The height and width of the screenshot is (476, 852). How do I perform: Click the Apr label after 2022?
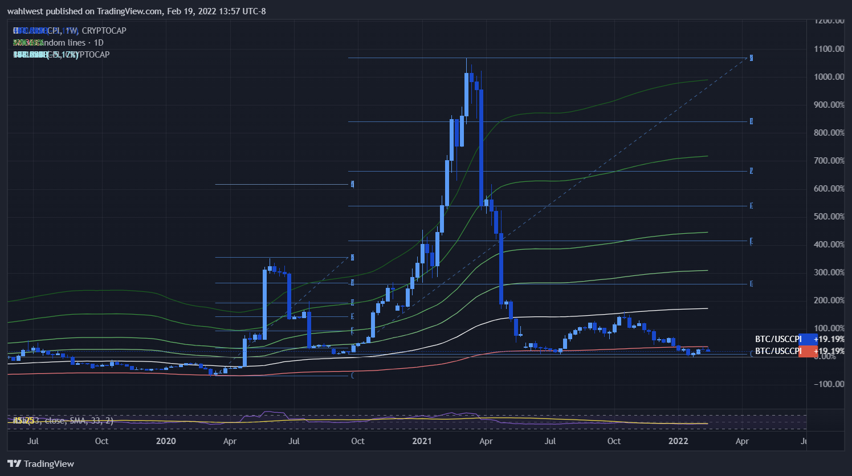[742, 441]
